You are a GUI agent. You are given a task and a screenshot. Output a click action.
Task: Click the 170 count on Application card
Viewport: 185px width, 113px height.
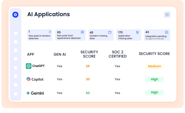[120, 32]
